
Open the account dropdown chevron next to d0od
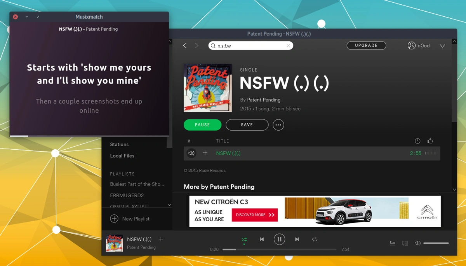(x=442, y=45)
